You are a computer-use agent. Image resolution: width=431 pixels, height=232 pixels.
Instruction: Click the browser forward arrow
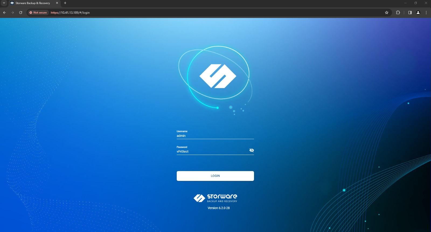point(12,13)
